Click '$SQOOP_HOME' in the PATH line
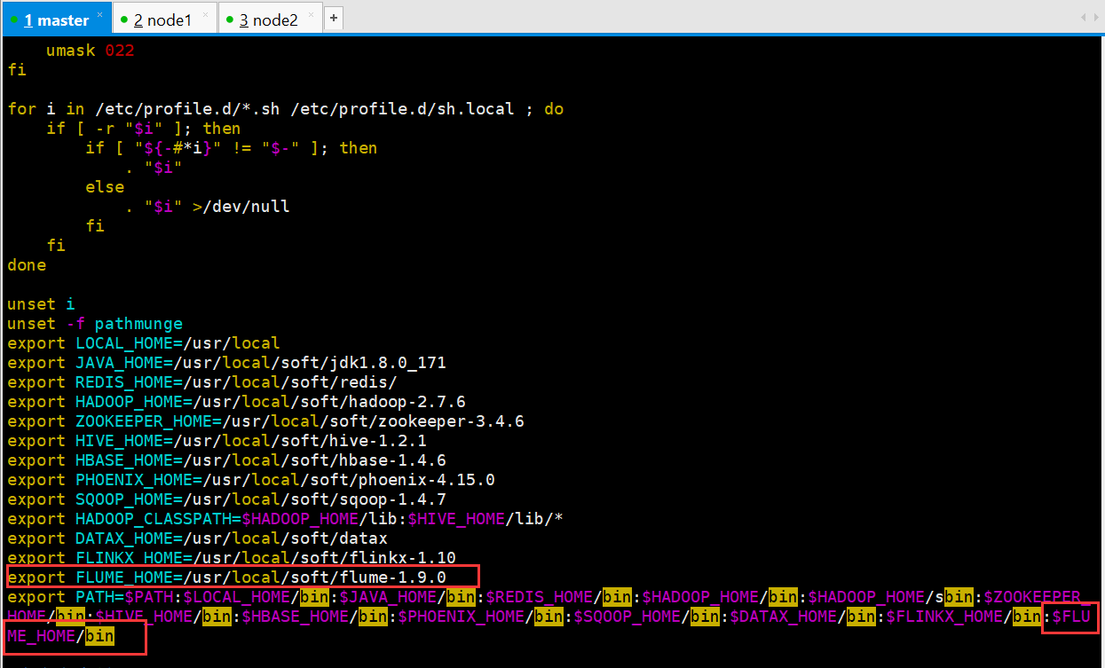This screenshot has width=1105, height=668. [x=627, y=617]
